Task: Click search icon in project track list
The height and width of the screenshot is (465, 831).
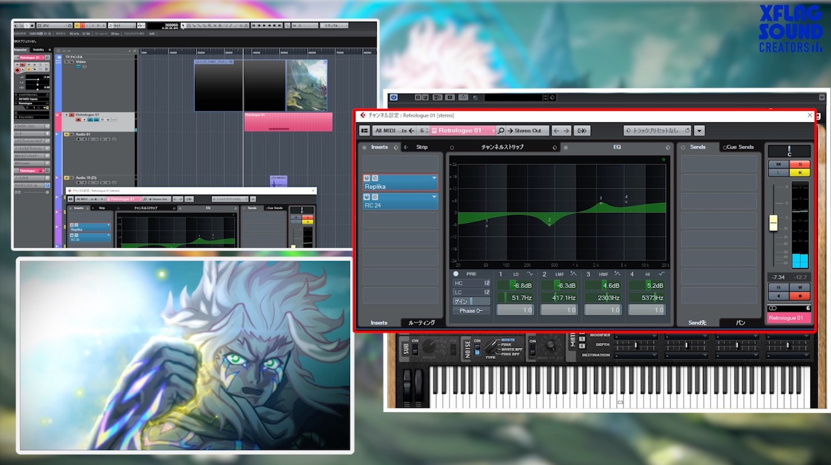Action: 135,51
